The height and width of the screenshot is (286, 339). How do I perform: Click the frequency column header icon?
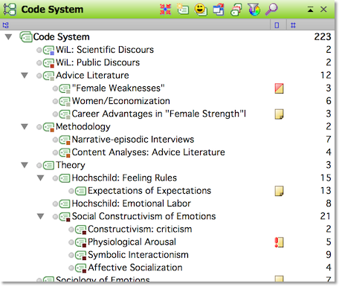tap(293, 25)
